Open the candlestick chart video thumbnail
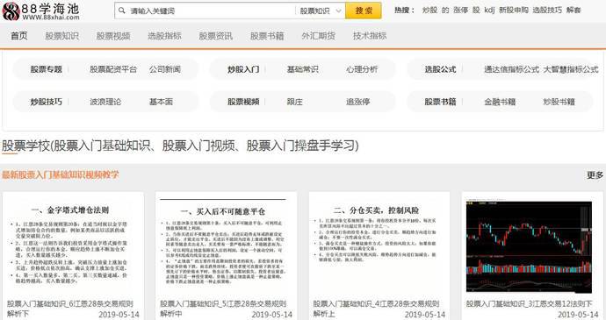The width and height of the screenshot is (606, 320). coord(529,246)
